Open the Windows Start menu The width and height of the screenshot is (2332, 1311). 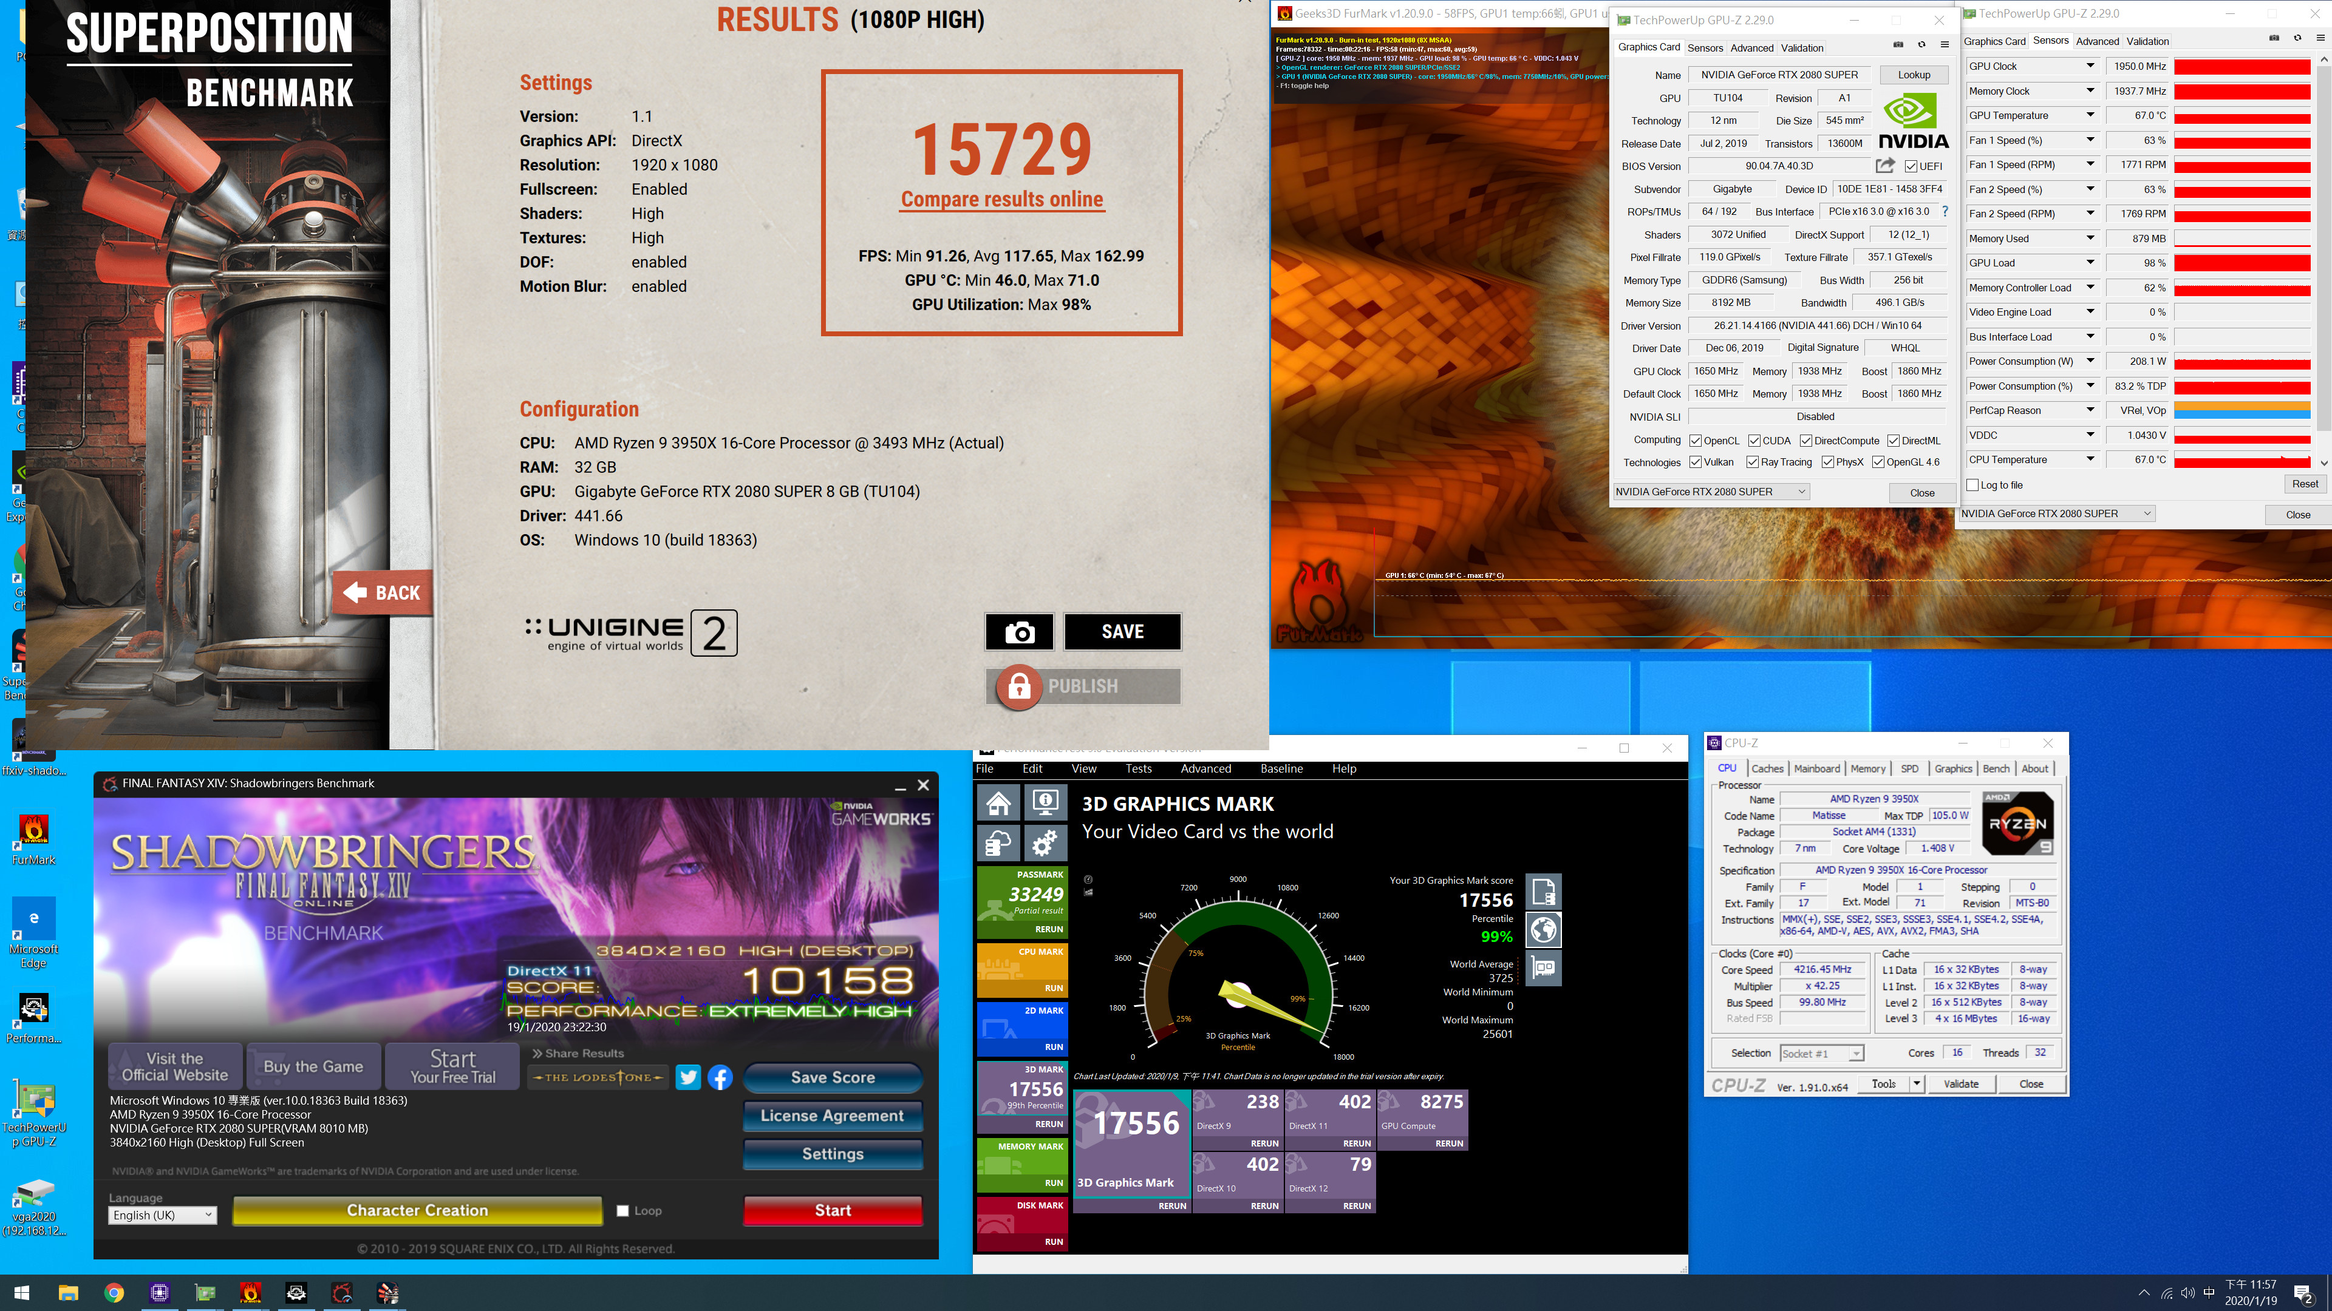pos(22,1293)
